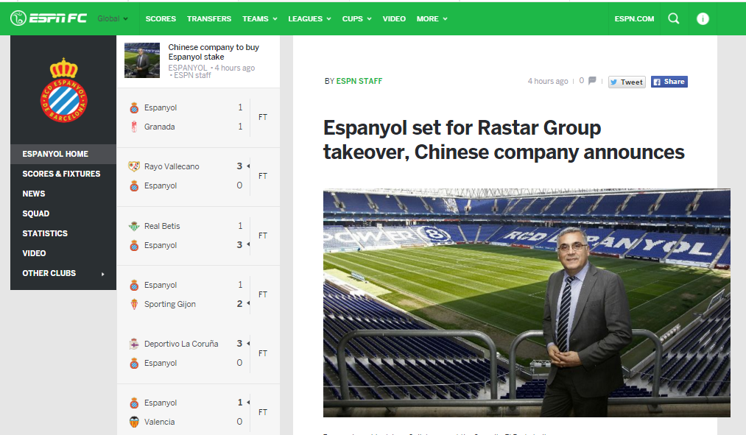
Task: Click the Valencia team crest
Action: 134,422
